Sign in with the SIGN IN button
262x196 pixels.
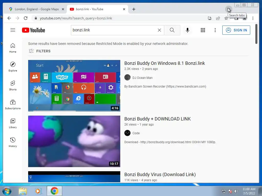pyautogui.click(x=236, y=30)
